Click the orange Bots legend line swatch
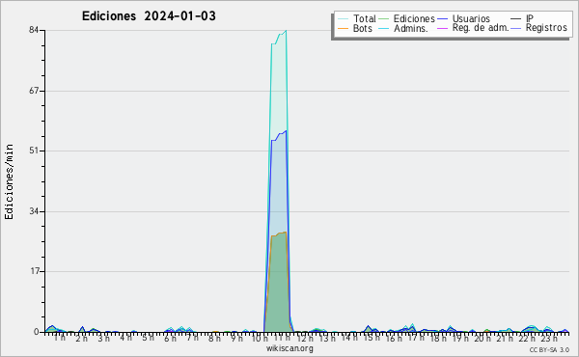This screenshot has height=357, width=579. (x=343, y=28)
